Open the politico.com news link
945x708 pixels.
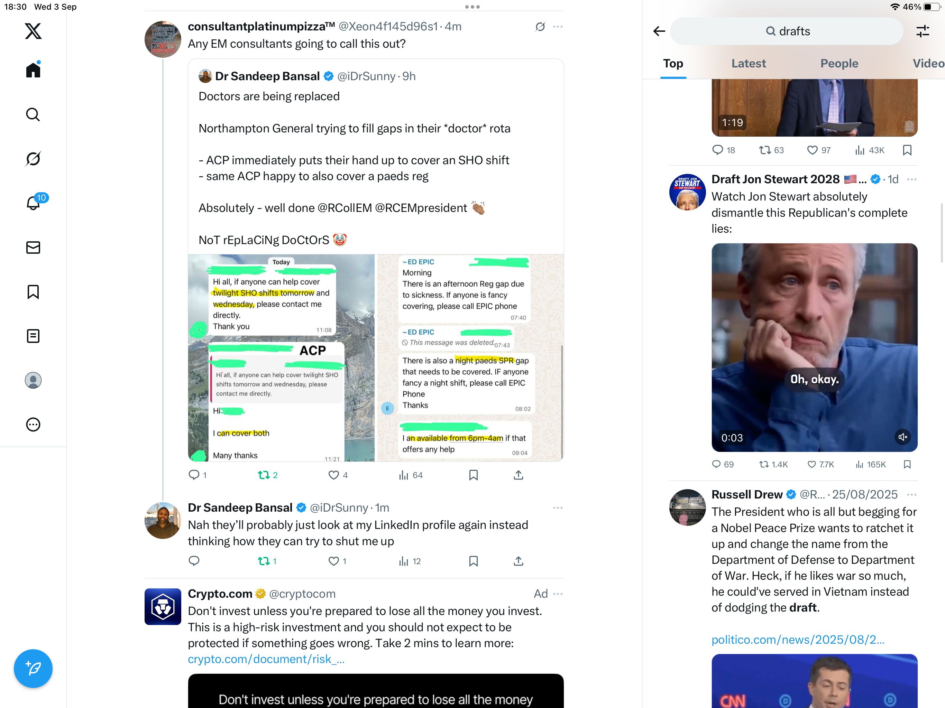pyautogui.click(x=798, y=640)
